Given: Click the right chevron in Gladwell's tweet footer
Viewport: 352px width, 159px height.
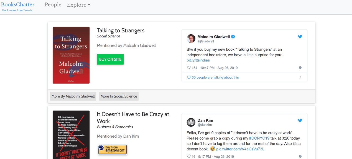Looking at the screenshot, I should click(x=300, y=78).
